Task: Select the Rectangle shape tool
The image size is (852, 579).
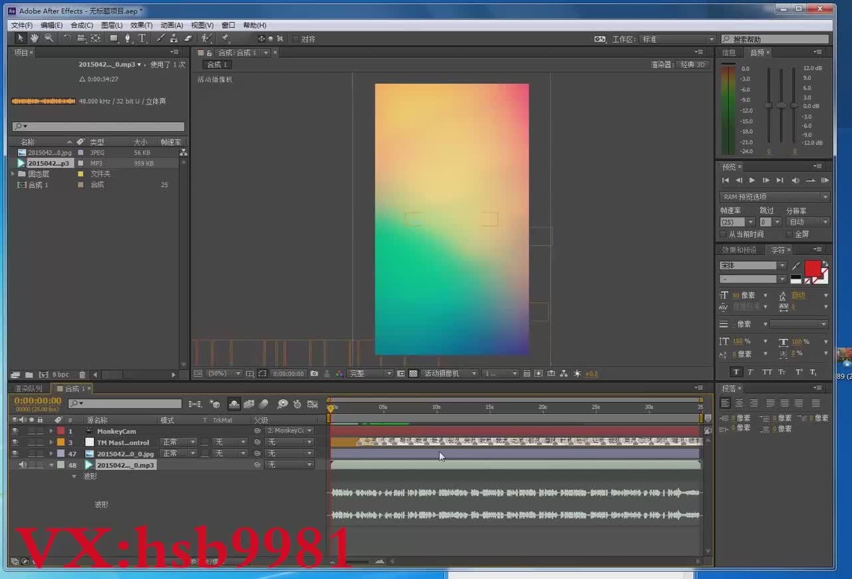Action: 114,39
